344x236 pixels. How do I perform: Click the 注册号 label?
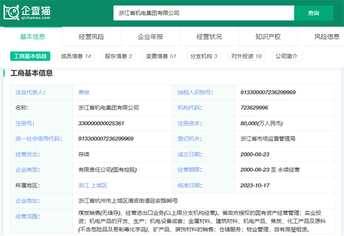pyautogui.click(x=25, y=123)
